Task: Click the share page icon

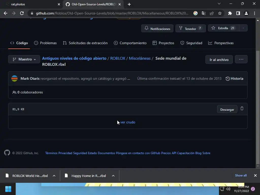Action: point(212,13)
